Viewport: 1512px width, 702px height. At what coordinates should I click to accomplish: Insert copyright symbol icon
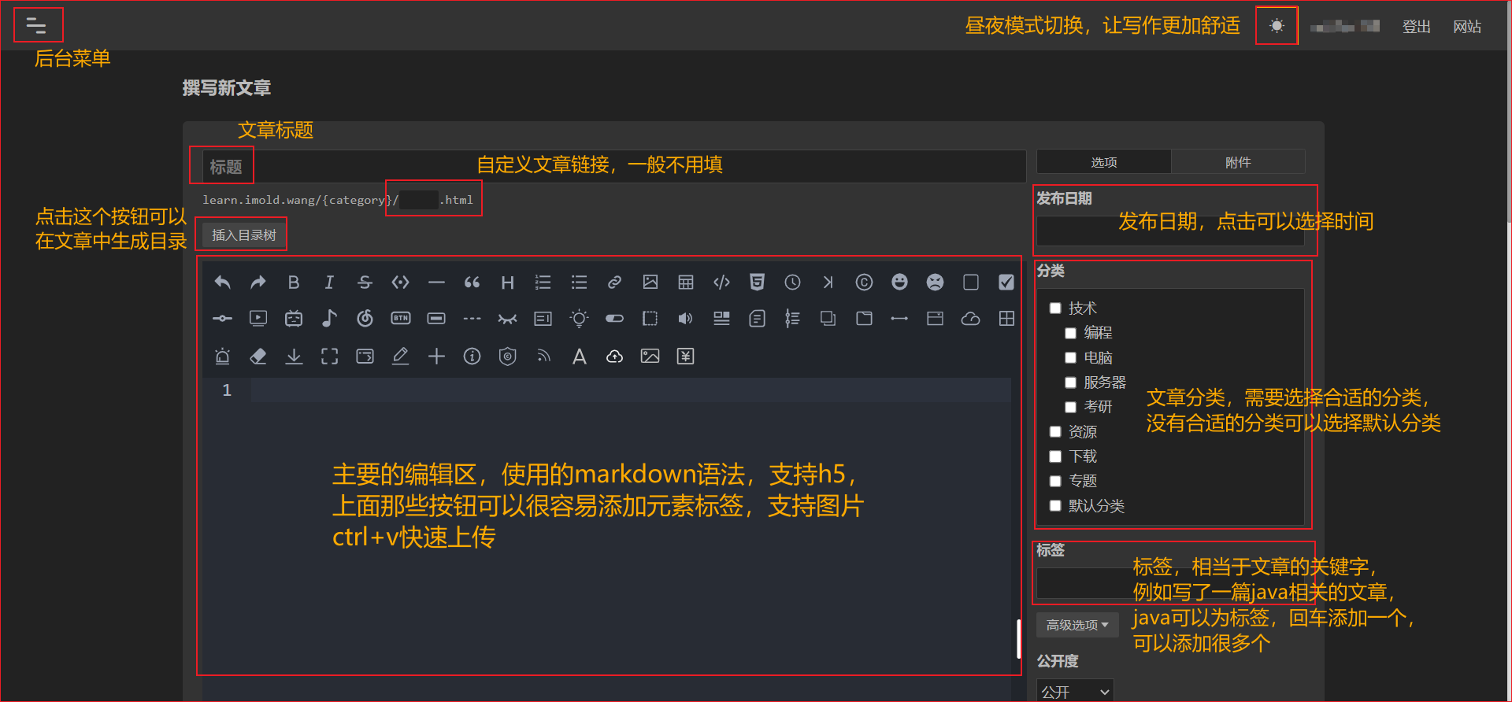pyautogui.click(x=864, y=282)
